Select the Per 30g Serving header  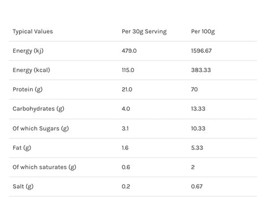(x=144, y=32)
